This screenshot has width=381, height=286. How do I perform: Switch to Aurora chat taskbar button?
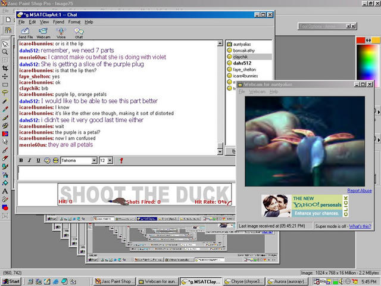(287, 281)
